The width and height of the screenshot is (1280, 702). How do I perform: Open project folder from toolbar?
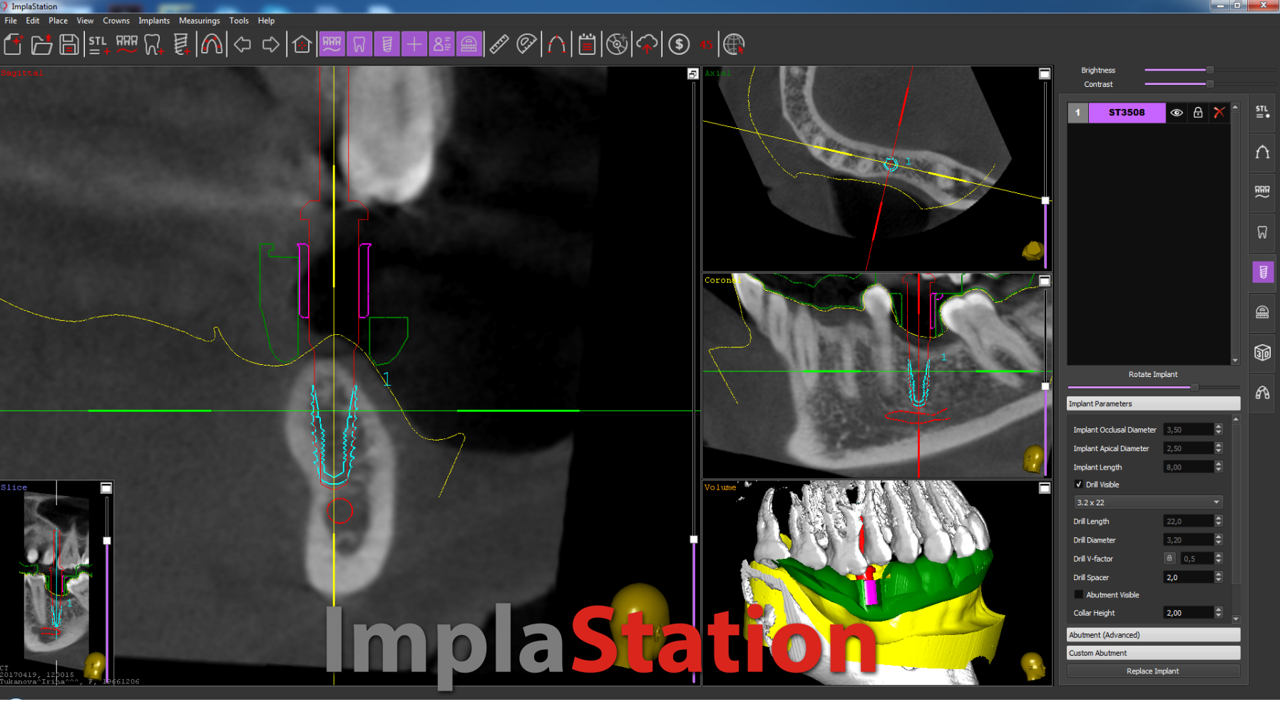click(x=41, y=45)
